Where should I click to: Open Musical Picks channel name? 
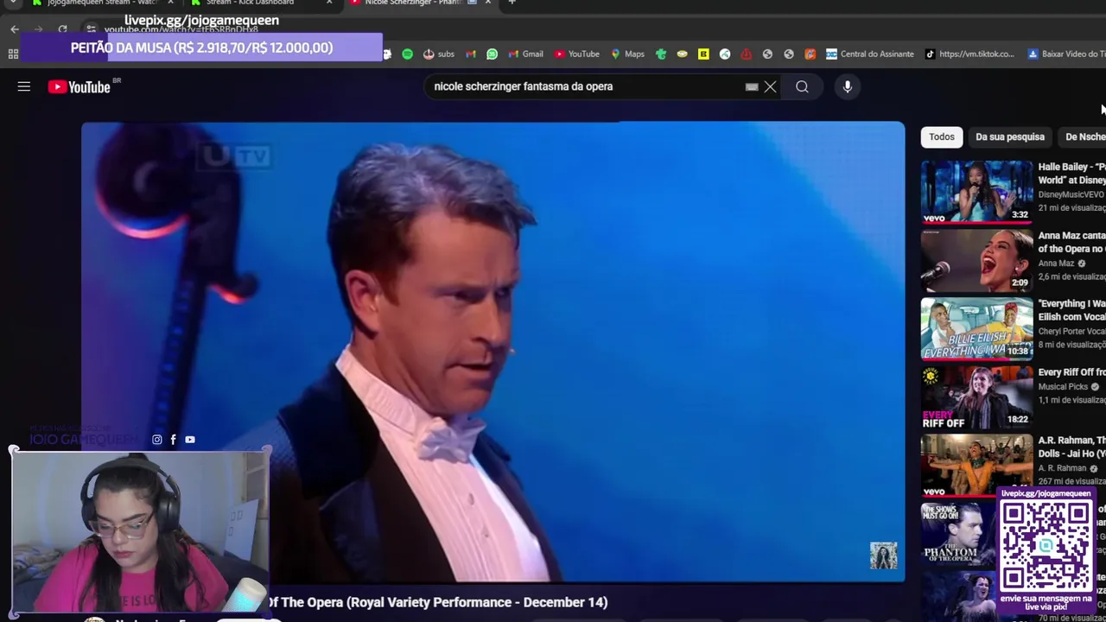[1064, 386]
